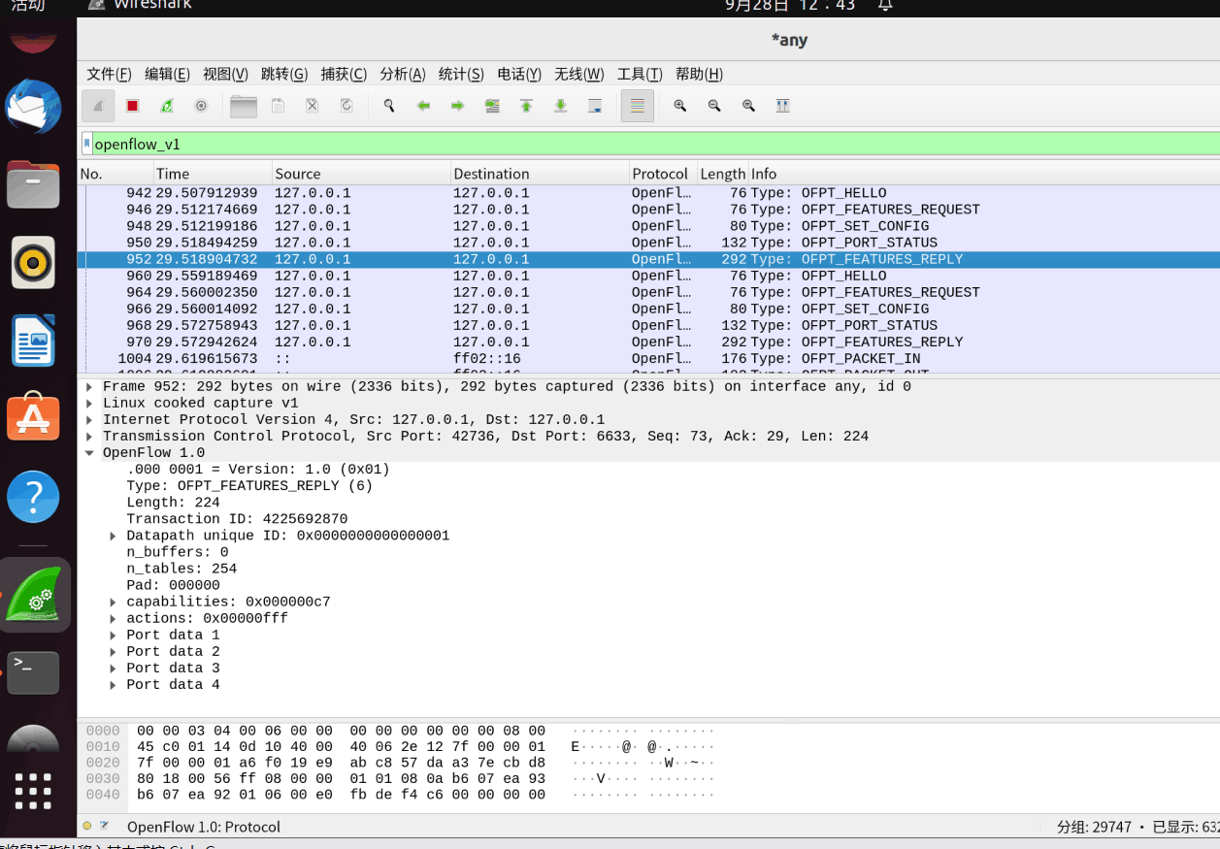This screenshot has width=1220, height=849.
Task: Open Thunderbird from the dock
Action: [x=34, y=107]
